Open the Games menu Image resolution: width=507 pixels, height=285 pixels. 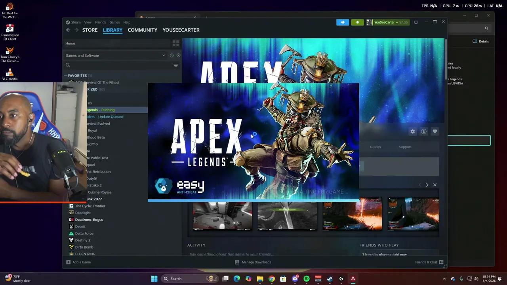114,22
